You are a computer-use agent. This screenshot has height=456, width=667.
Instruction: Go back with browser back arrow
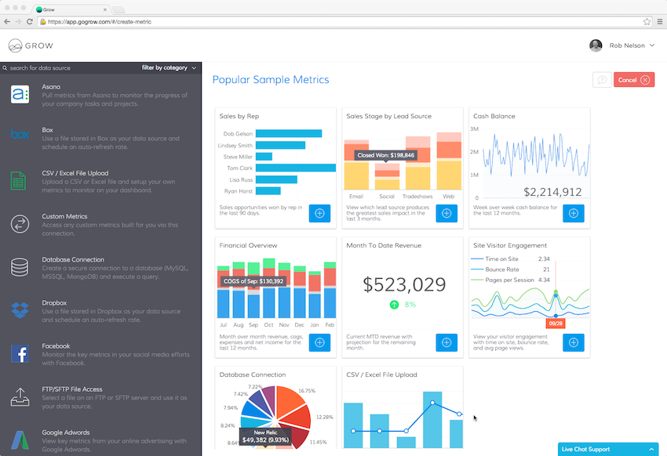(7, 22)
